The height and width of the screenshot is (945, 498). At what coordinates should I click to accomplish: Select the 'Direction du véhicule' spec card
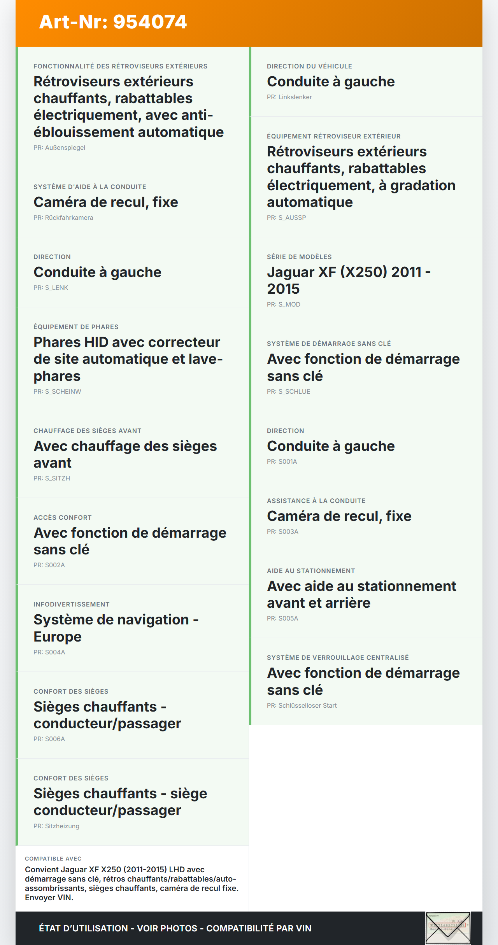(x=366, y=82)
